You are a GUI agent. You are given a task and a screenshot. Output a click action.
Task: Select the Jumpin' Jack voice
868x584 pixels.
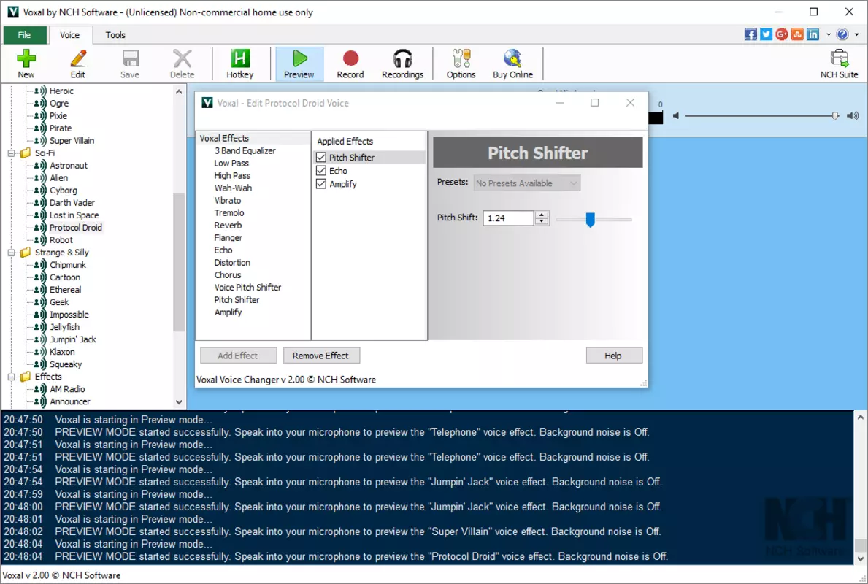point(72,339)
